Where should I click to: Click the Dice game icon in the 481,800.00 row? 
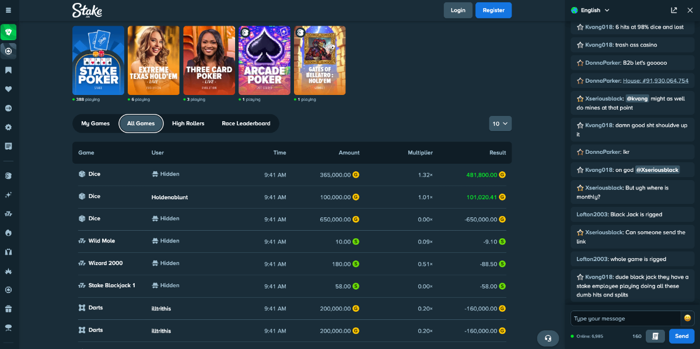(x=82, y=174)
